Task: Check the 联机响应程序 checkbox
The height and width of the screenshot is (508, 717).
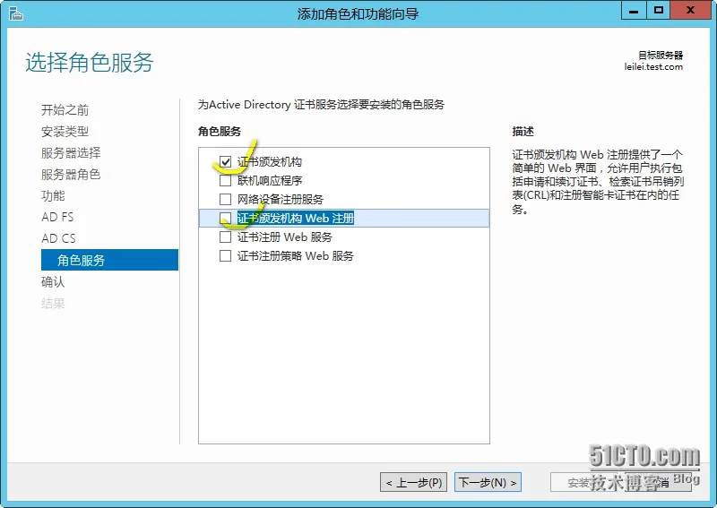Action: pyautogui.click(x=225, y=181)
